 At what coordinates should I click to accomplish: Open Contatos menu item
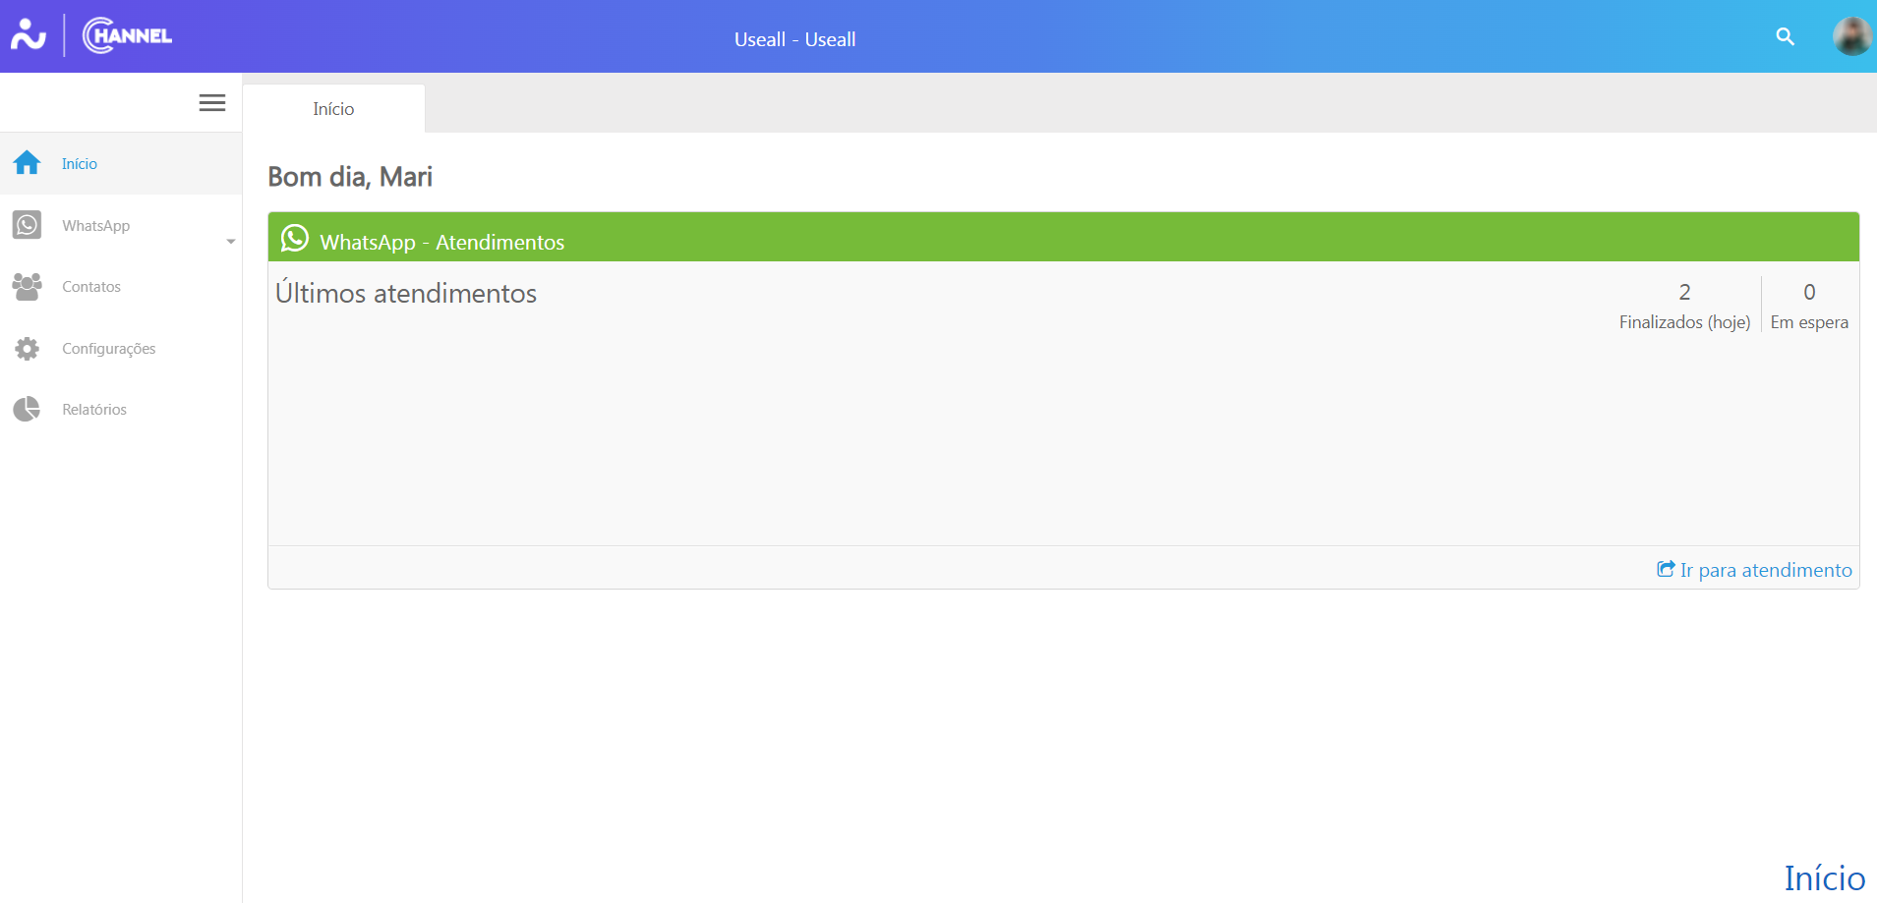(121, 287)
